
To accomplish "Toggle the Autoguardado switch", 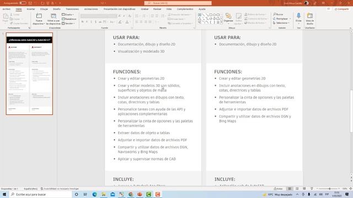I will coord(23,3).
